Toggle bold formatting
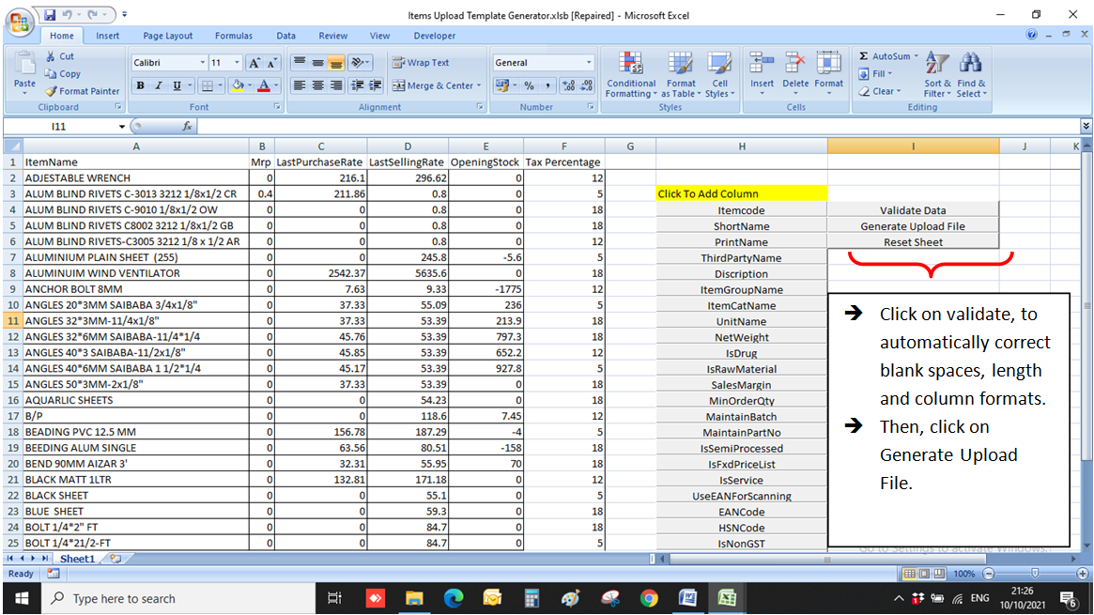 (x=141, y=85)
